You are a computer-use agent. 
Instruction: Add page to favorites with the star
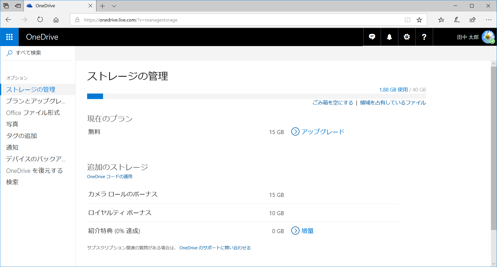click(419, 20)
